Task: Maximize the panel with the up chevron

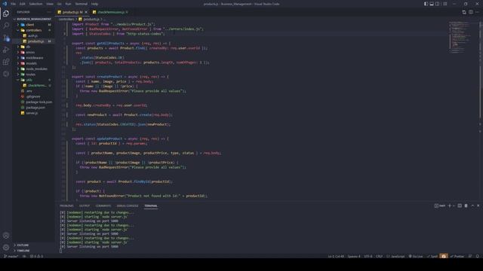Action: pyautogui.click(x=472, y=206)
